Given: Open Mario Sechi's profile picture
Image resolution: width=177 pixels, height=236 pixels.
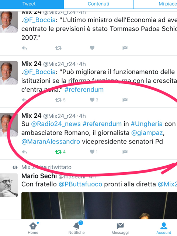Looking at the screenshot, I should 9,185.
